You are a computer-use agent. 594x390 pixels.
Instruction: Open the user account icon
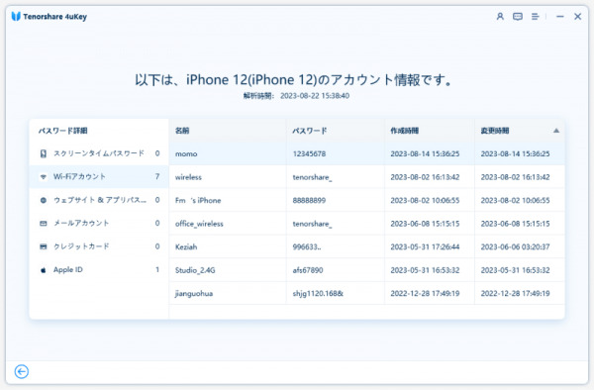click(x=500, y=17)
